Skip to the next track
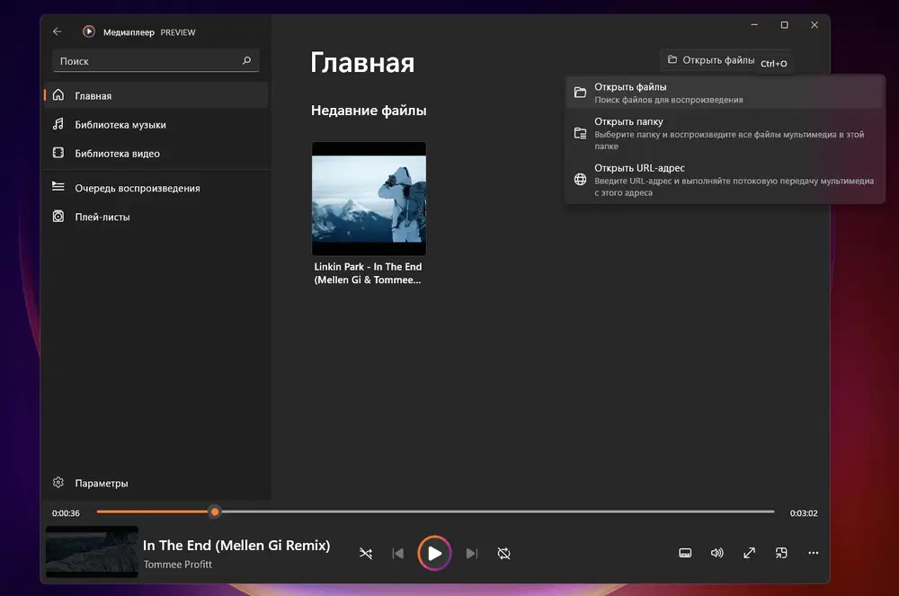This screenshot has width=899, height=596. pyautogui.click(x=471, y=553)
